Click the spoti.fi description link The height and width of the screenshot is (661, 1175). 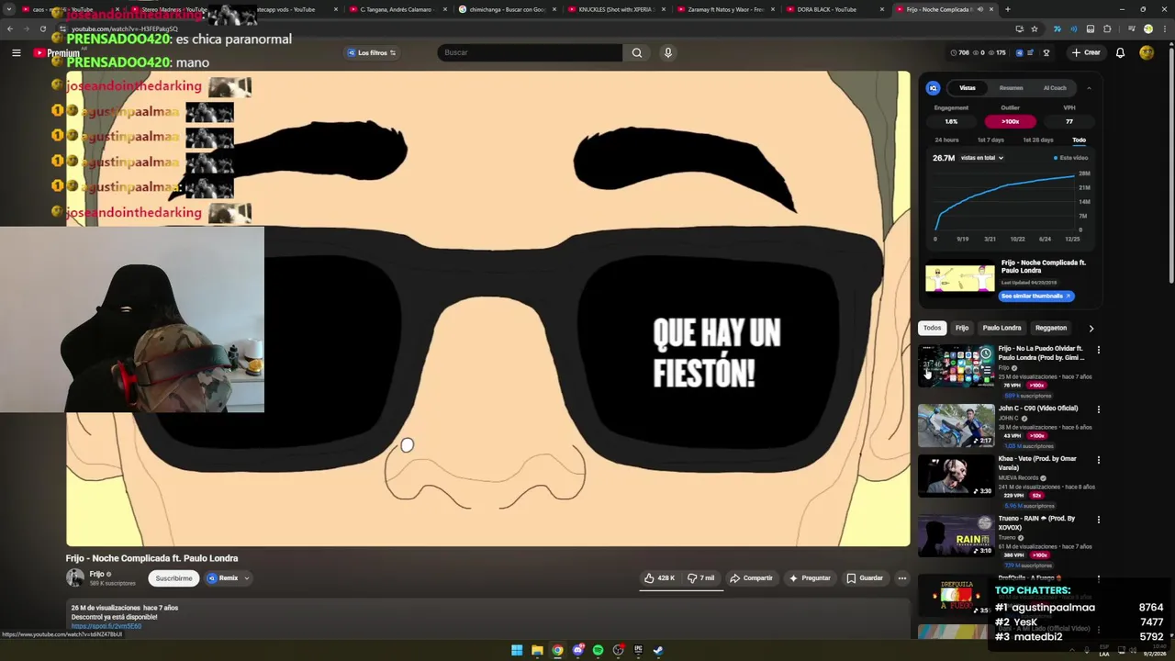point(106,626)
